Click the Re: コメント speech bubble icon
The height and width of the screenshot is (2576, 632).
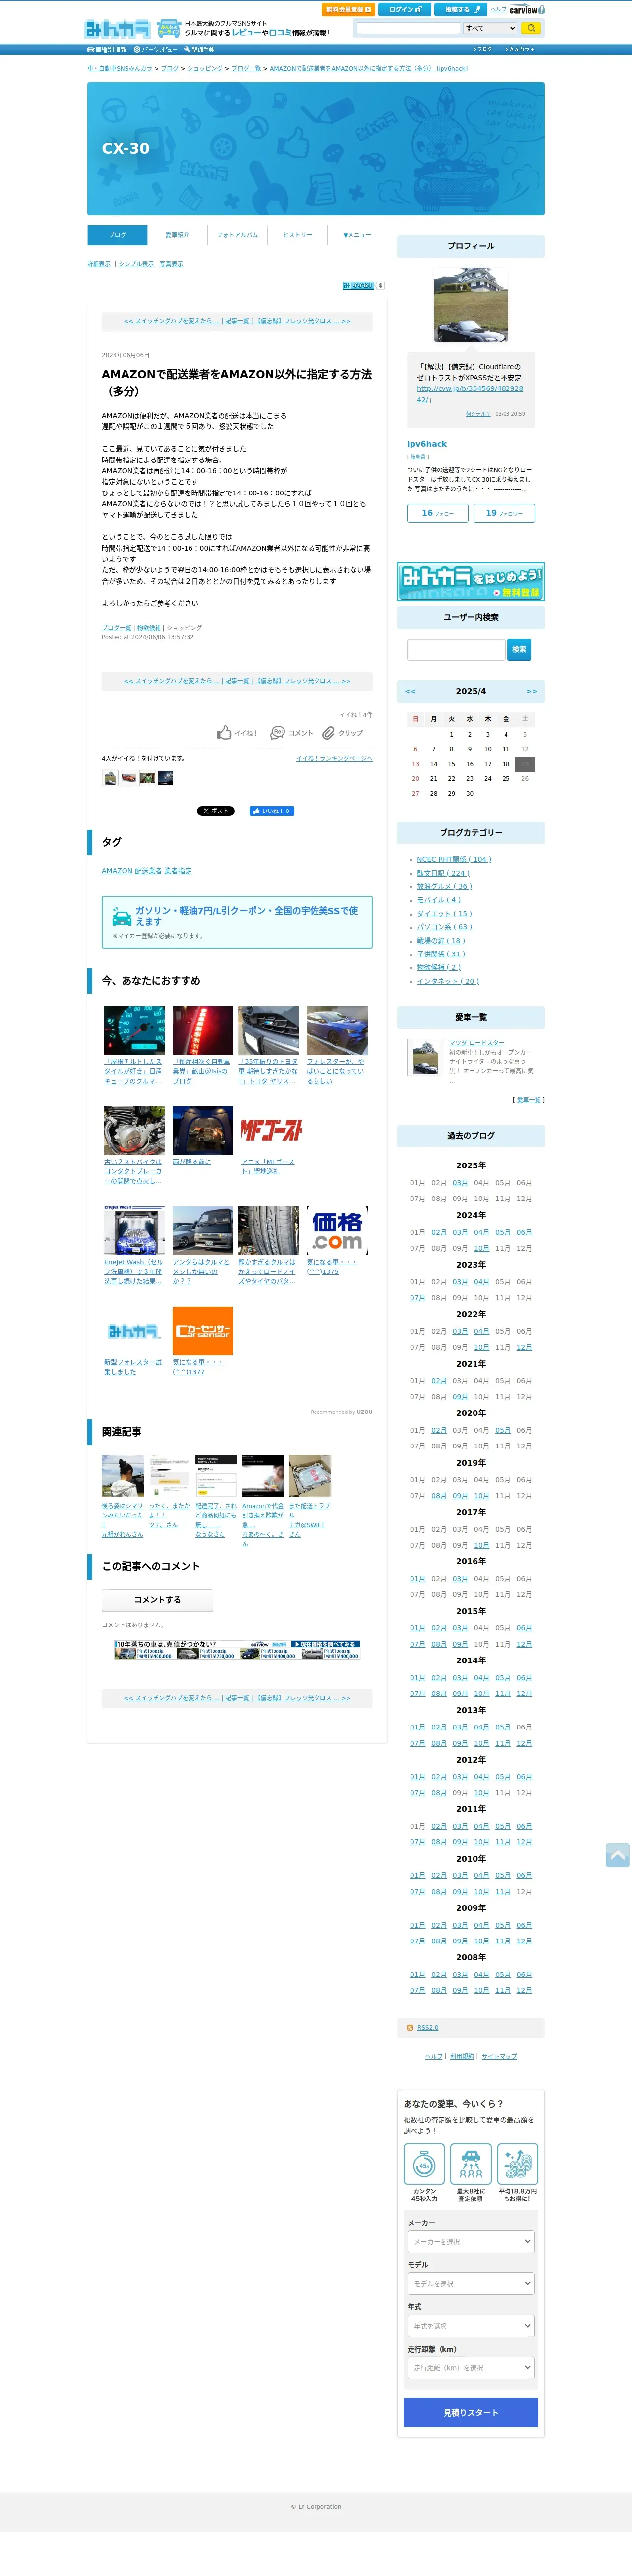278,733
